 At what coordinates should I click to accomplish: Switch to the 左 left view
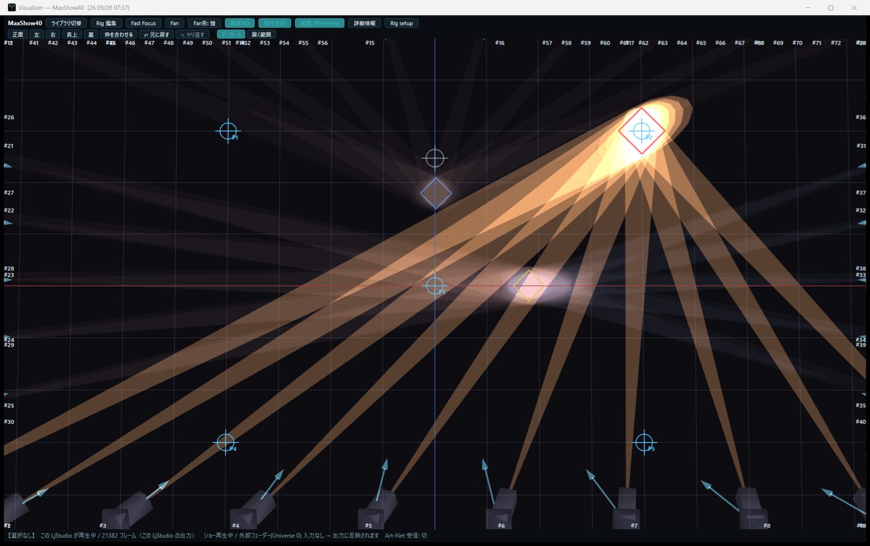coord(37,34)
